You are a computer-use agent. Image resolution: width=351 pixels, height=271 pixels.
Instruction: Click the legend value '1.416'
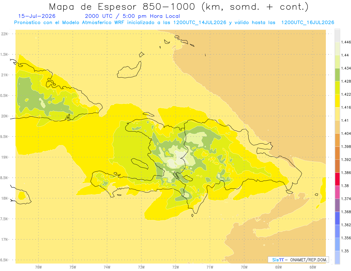click(x=346, y=107)
